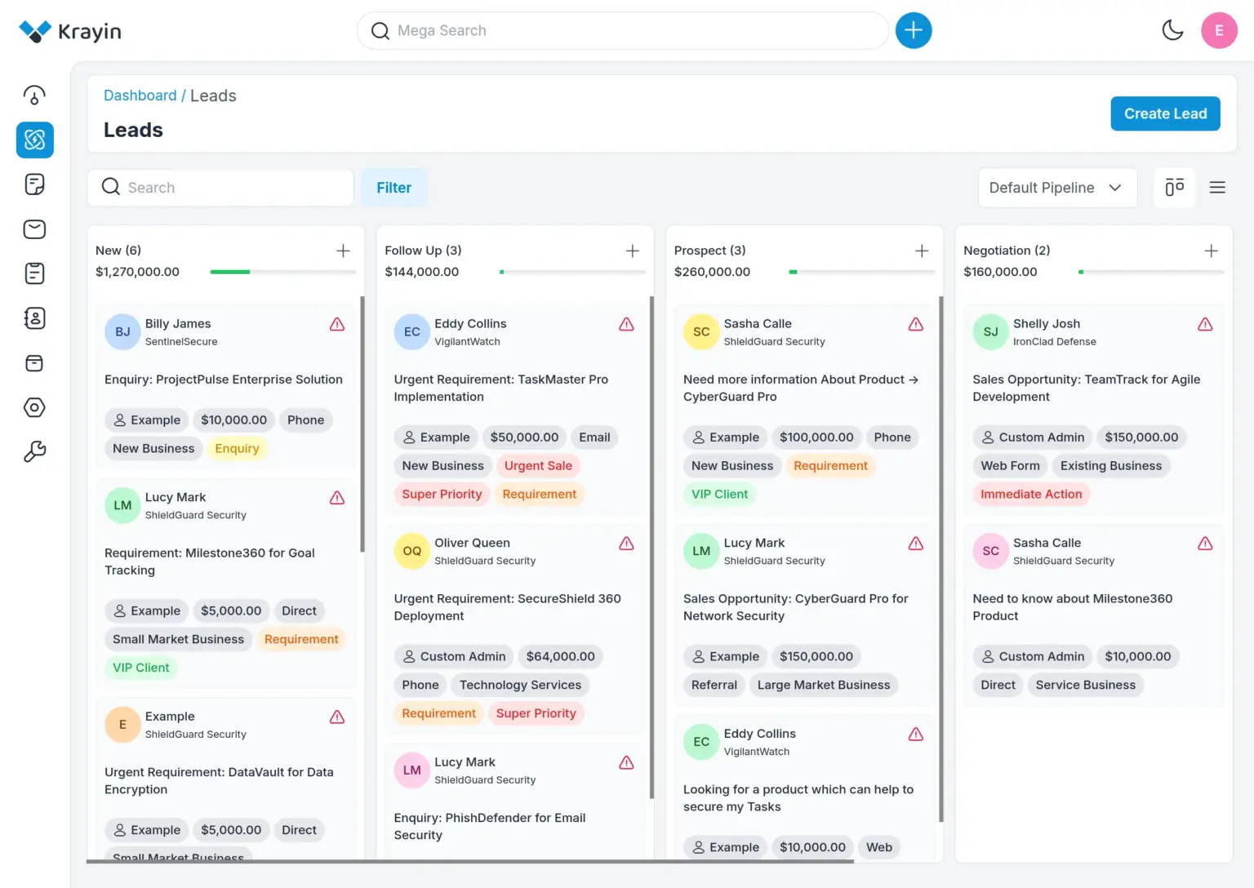This screenshot has width=1254, height=888.
Task: Open the user profile avatar menu
Action: tap(1219, 31)
